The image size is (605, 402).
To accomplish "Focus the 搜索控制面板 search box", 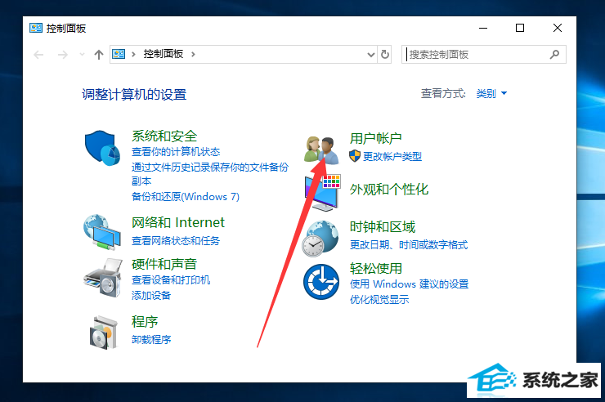I will pyautogui.click(x=477, y=55).
